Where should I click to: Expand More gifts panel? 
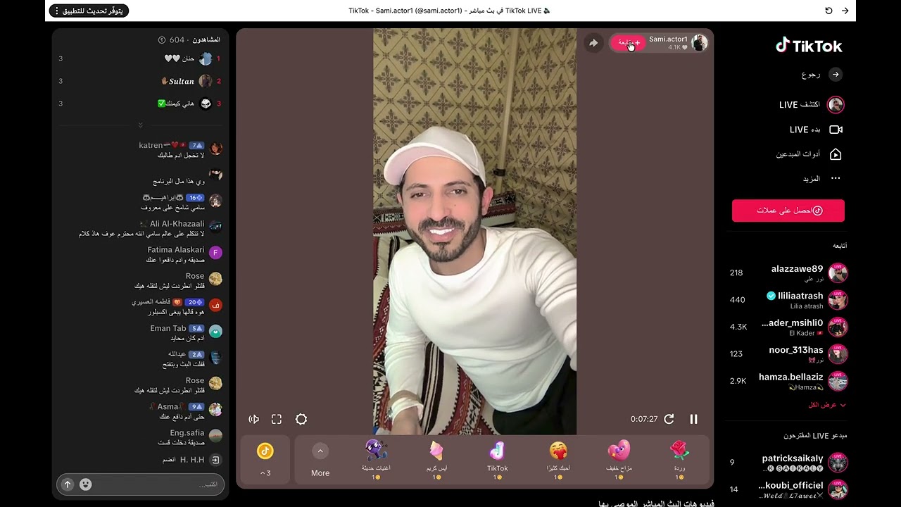320,461
